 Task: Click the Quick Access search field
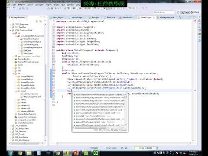point(164,12)
